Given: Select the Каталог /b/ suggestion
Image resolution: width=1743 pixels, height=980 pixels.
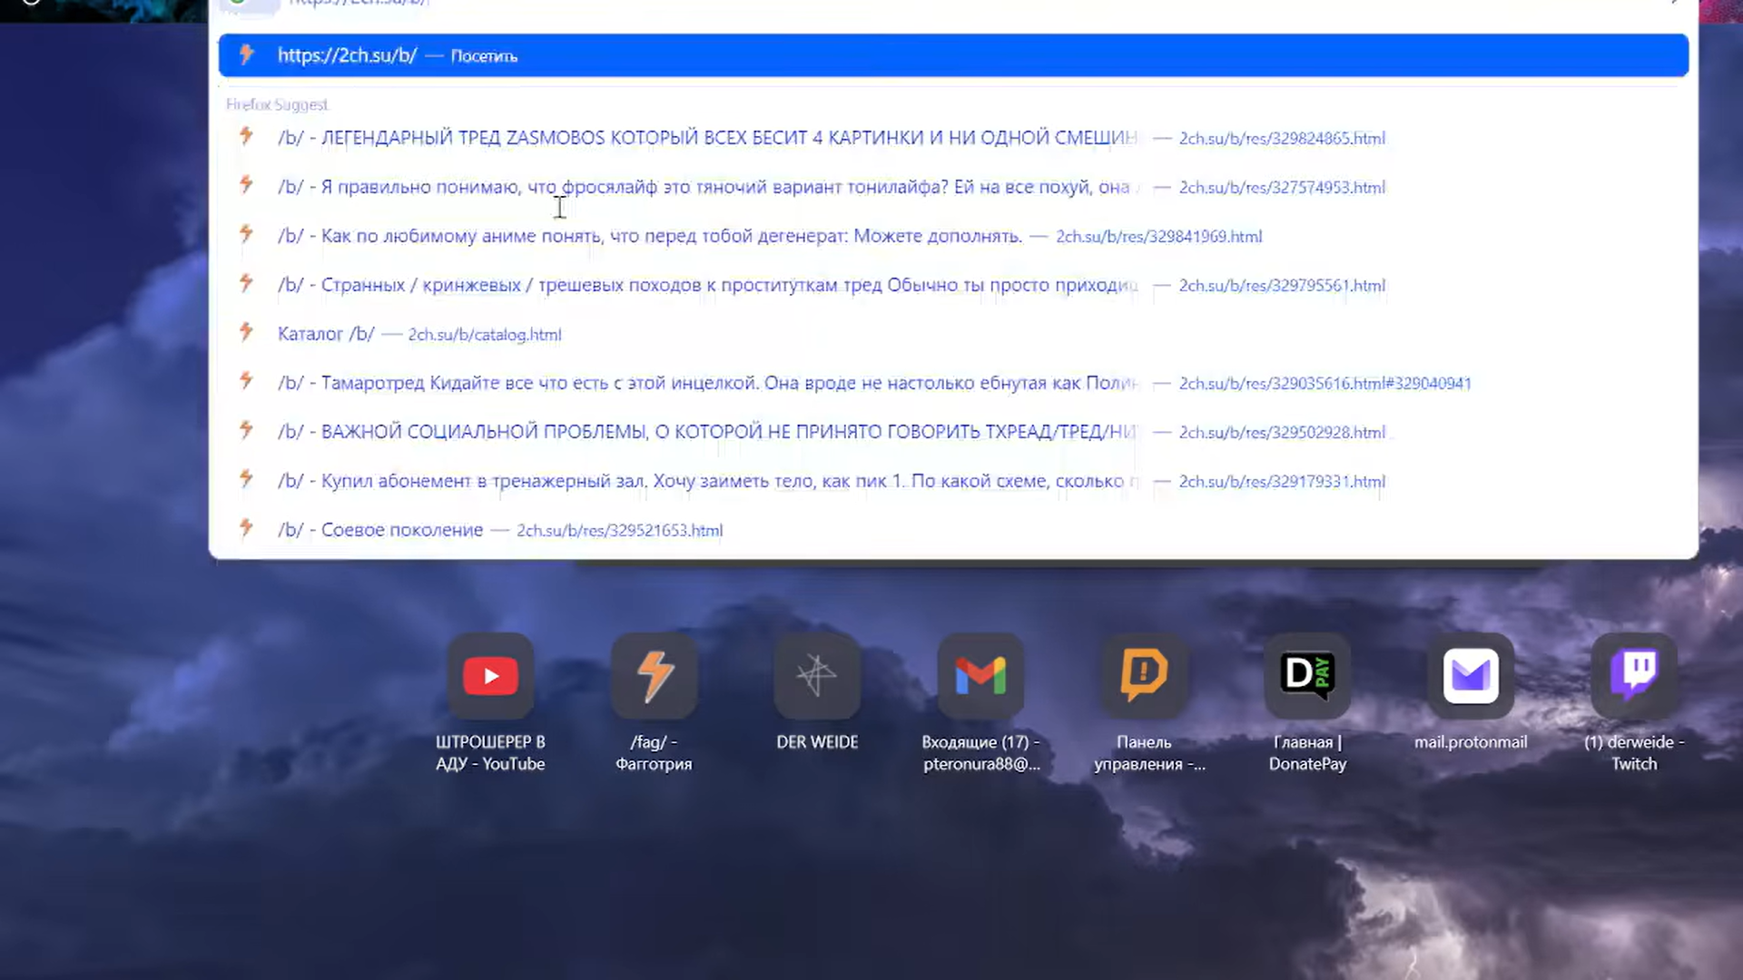Looking at the screenshot, I should click(x=326, y=334).
